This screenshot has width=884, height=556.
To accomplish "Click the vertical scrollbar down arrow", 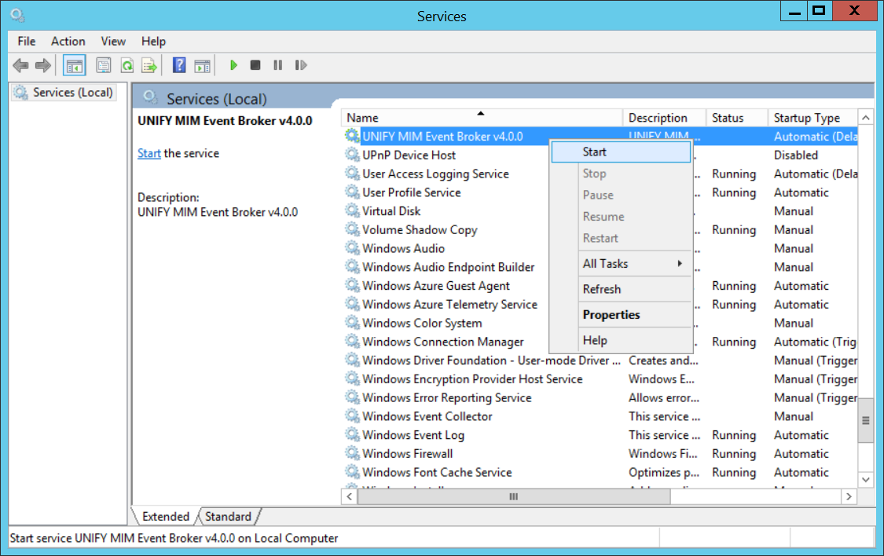I will [x=865, y=479].
